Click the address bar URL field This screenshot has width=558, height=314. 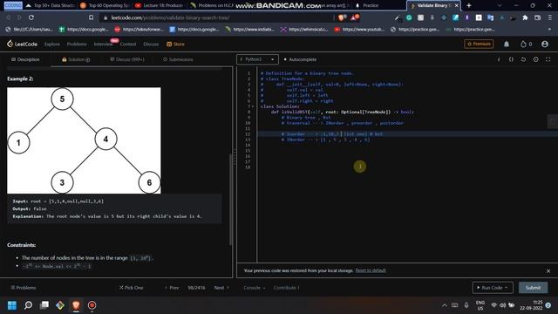click(x=217, y=17)
